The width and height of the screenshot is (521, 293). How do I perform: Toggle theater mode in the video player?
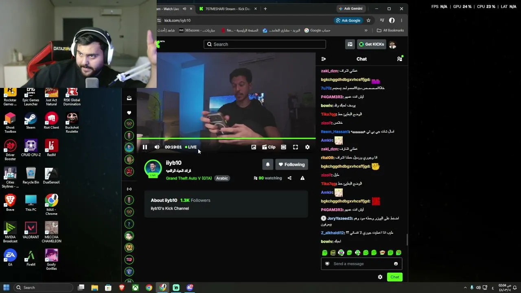[284, 147]
